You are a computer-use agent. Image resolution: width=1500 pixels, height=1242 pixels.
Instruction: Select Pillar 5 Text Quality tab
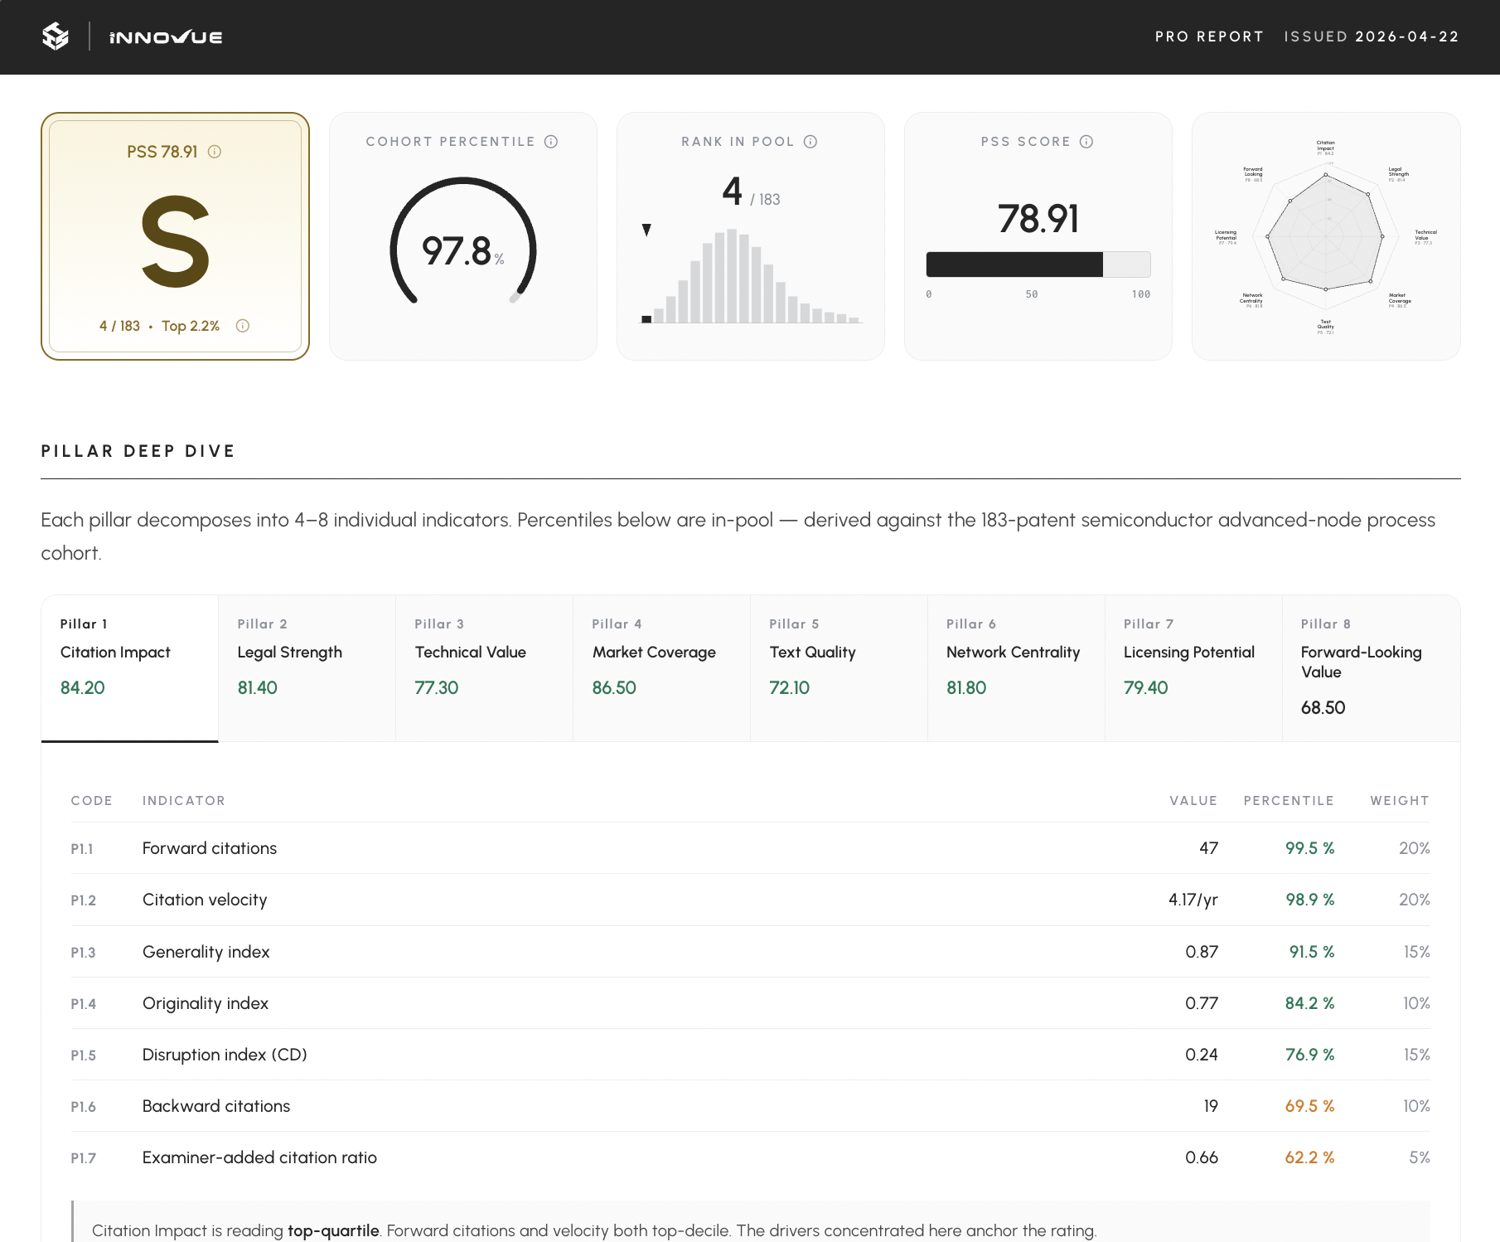pyautogui.click(x=839, y=668)
